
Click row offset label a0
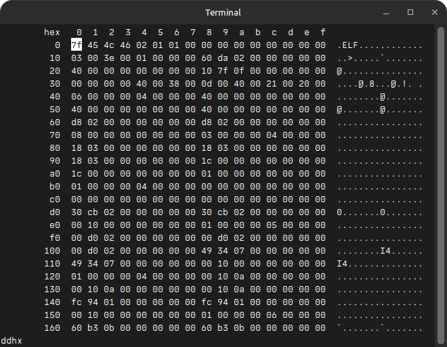pos(55,173)
